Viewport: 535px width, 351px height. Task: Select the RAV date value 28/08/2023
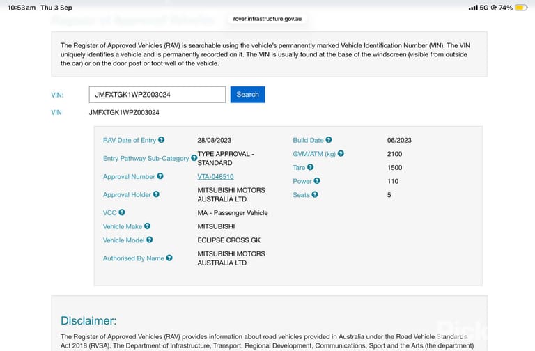click(215, 140)
